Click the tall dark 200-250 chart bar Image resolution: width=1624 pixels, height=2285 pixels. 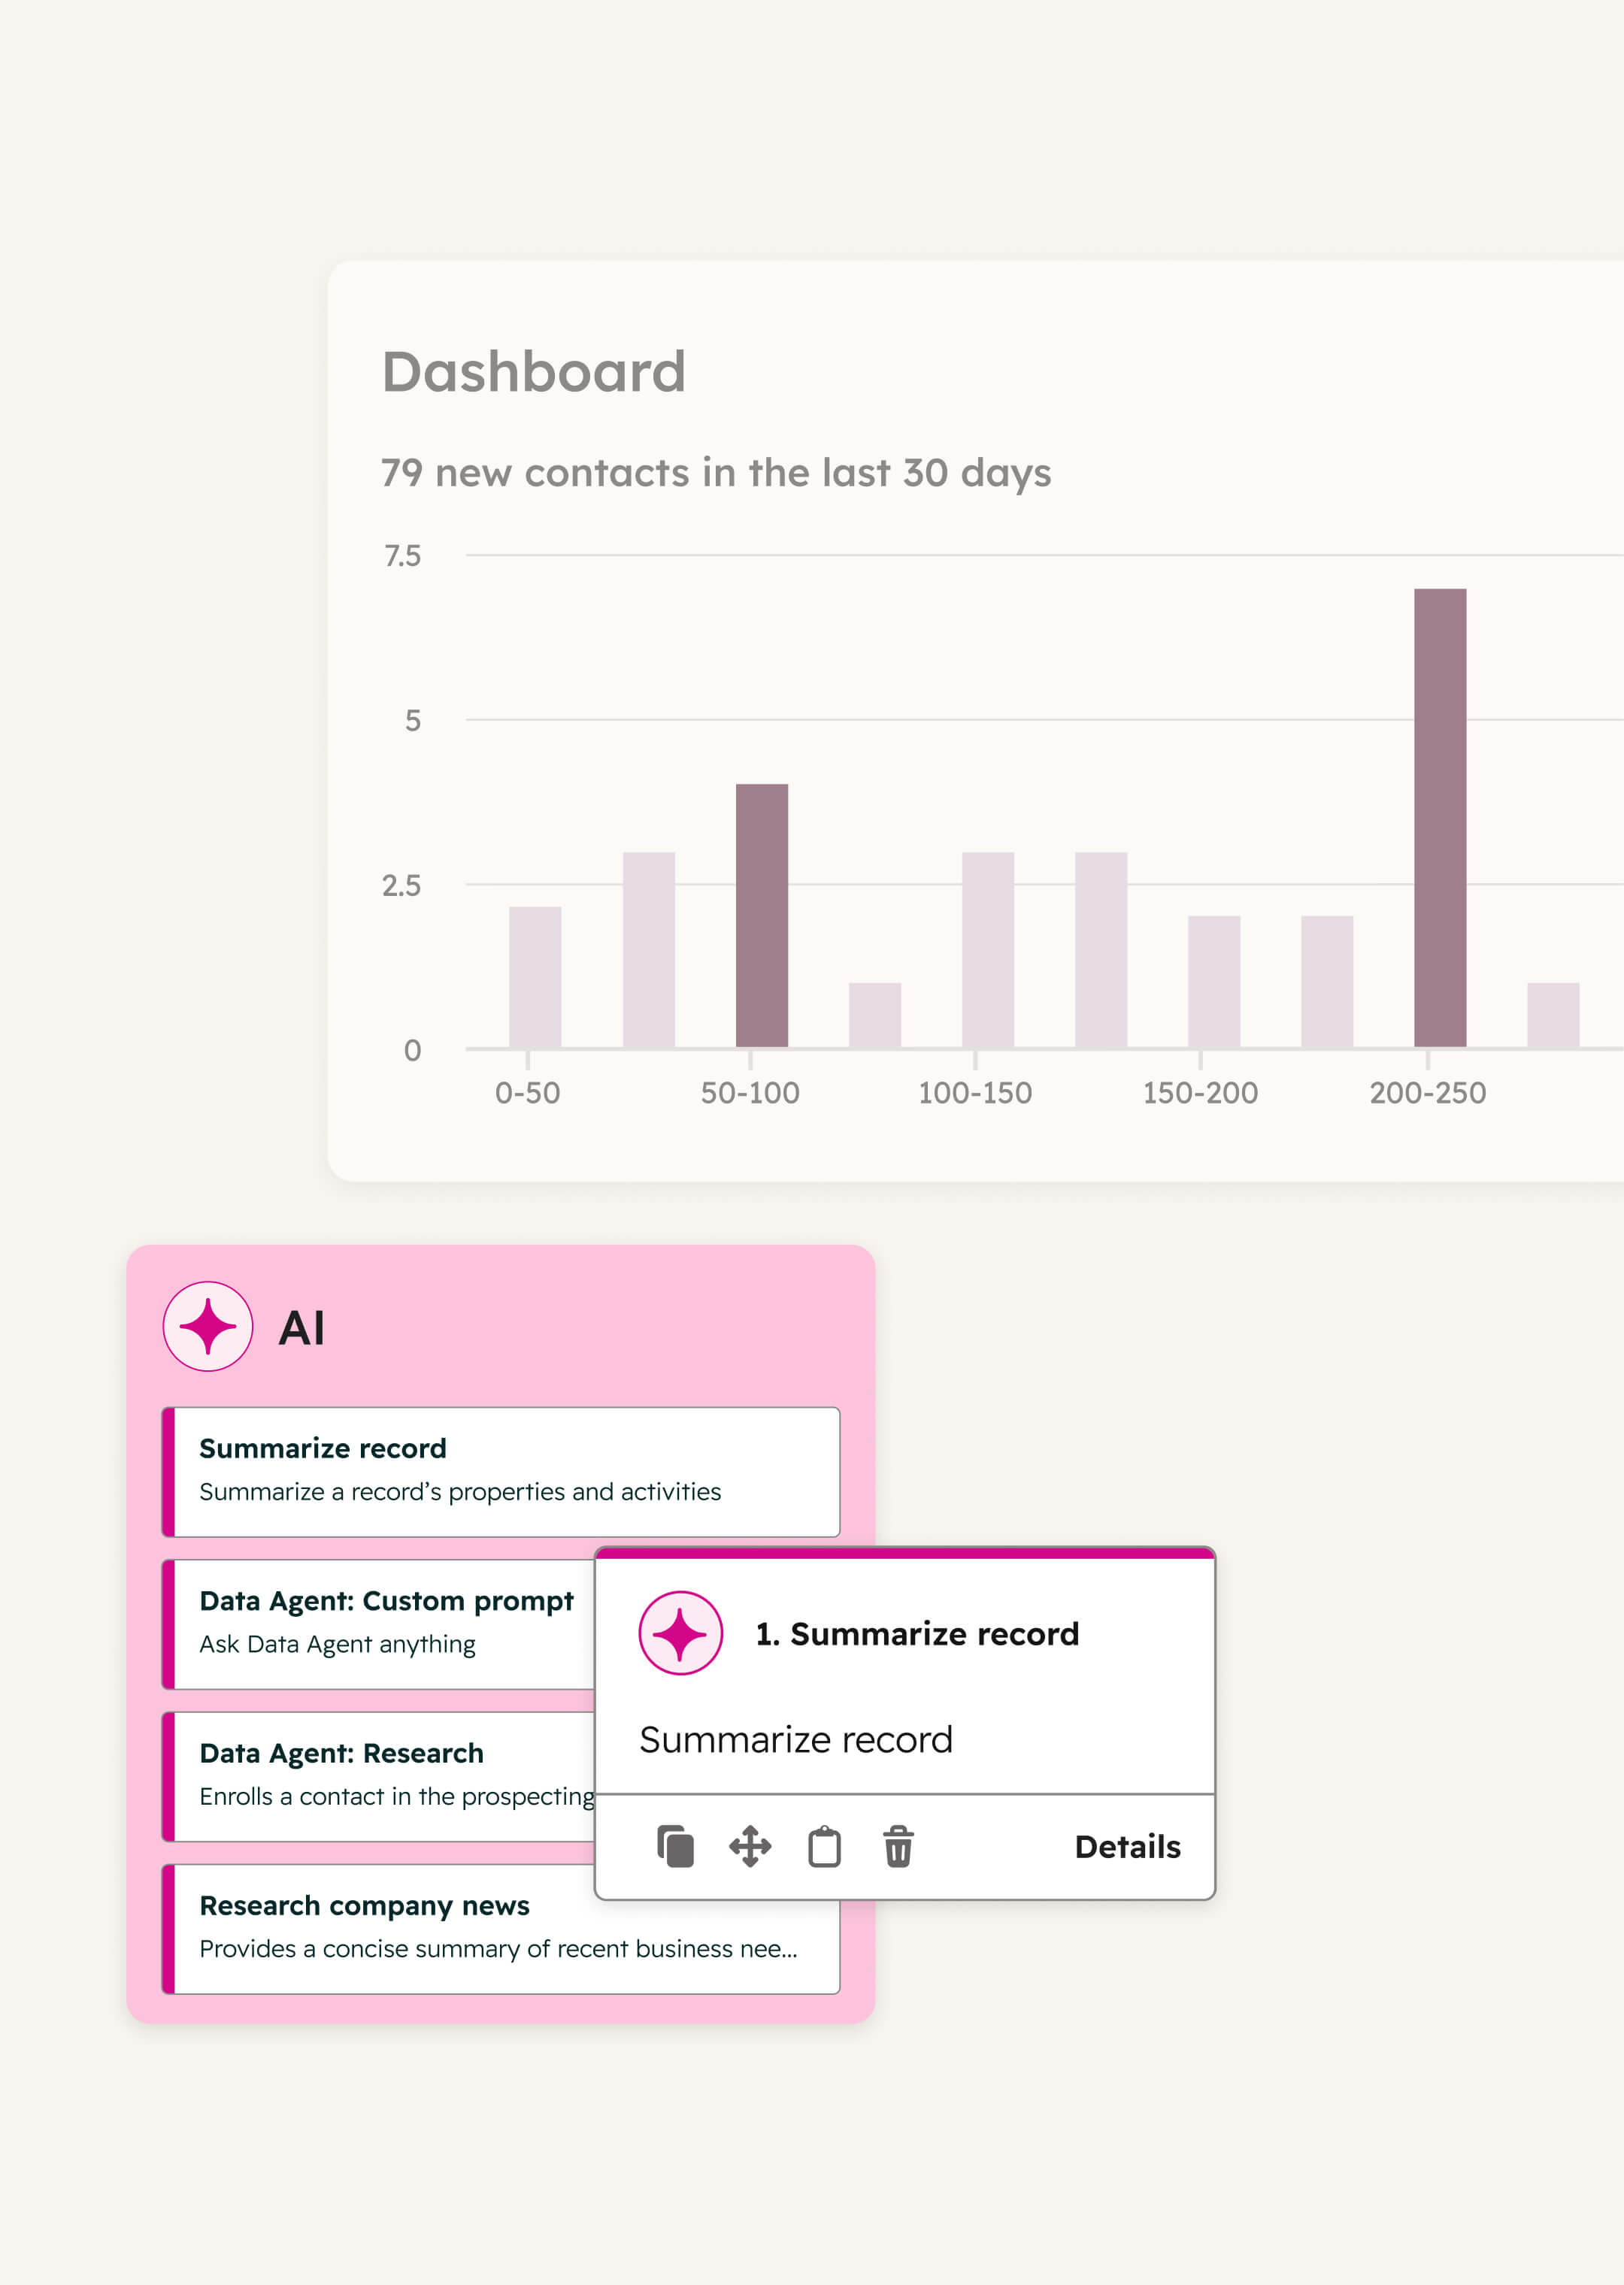[1439, 818]
